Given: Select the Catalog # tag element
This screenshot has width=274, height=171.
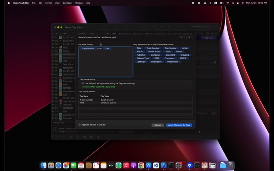Looking at the screenshot, I should (141, 62).
